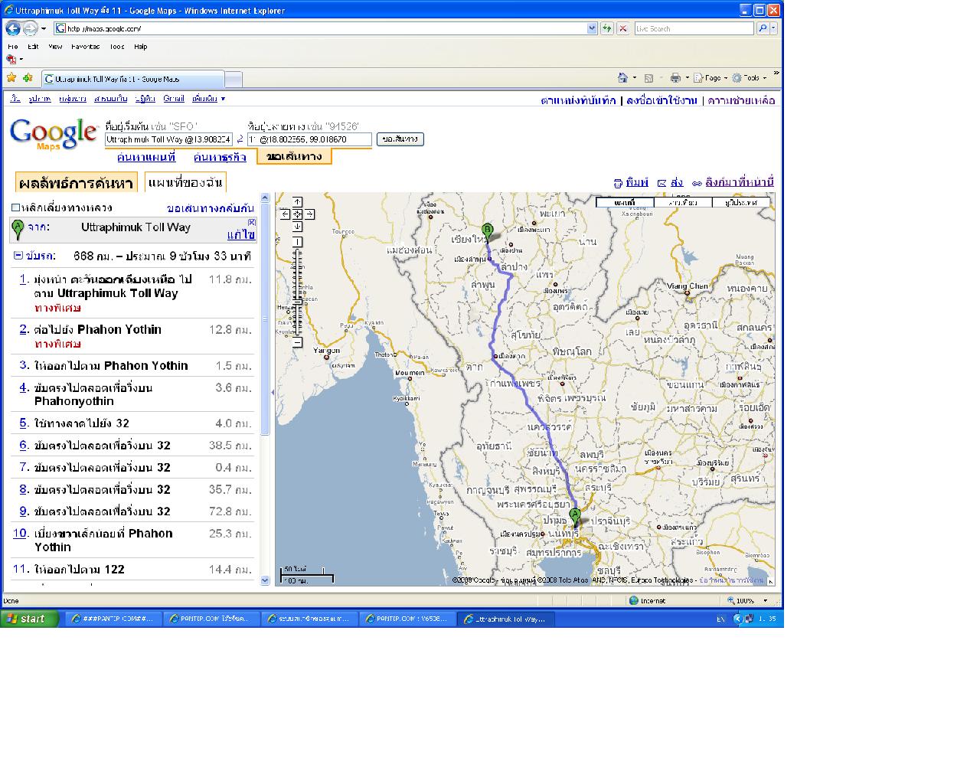Click the Print link above map
Viewport: 980px width, 784px height.
(637, 183)
